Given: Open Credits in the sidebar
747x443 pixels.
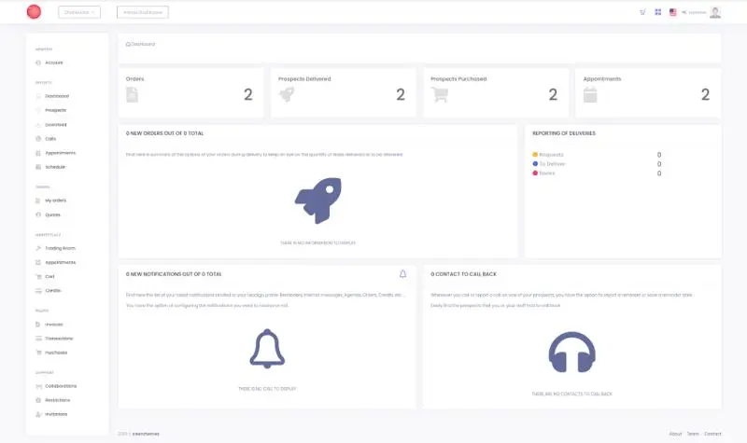Looking at the screenshot, I should coord(53,291).
